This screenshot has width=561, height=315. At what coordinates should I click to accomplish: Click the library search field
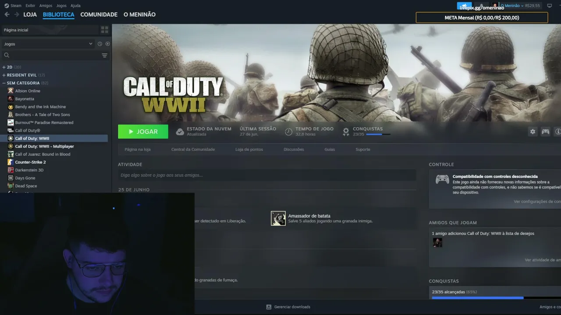click(56, 55)
